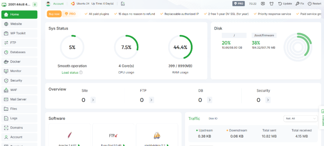Select the /boot/firmware disk partition label
The height and width of the screenshot is (146, 324).
[264, 35]
